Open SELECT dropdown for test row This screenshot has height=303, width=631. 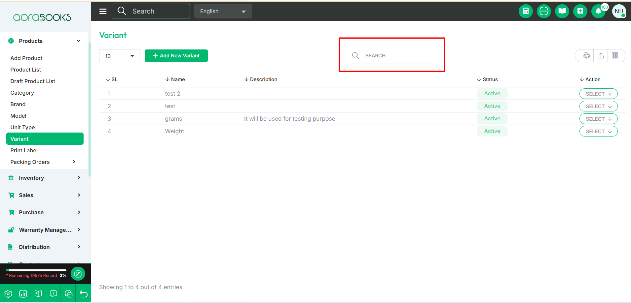point(598,106)
